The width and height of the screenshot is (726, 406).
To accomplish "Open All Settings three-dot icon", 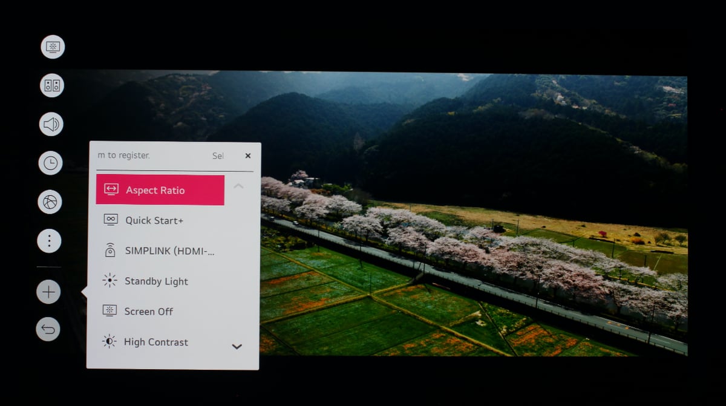I will pos(49,241).
